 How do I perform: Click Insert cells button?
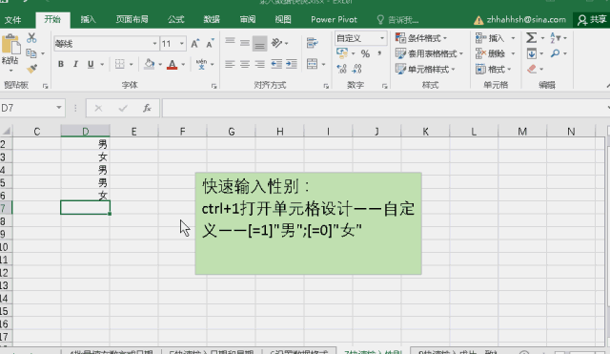click(490, 38)
